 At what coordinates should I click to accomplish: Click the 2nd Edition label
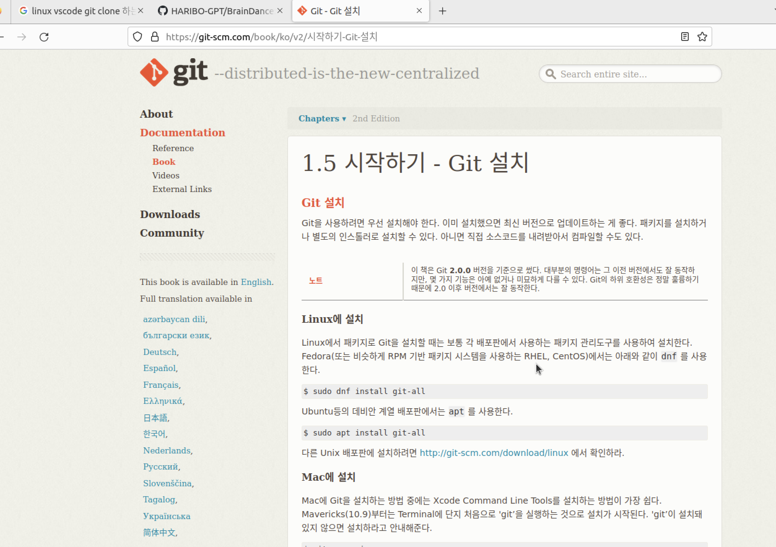pyautogui.click(x=376, y=118)
